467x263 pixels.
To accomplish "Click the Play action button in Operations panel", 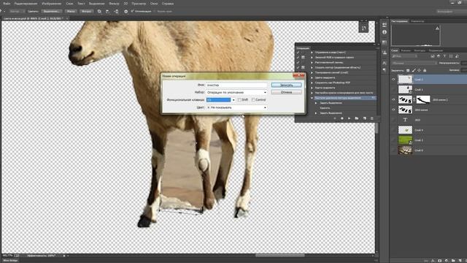I will (x=349, y=118).
